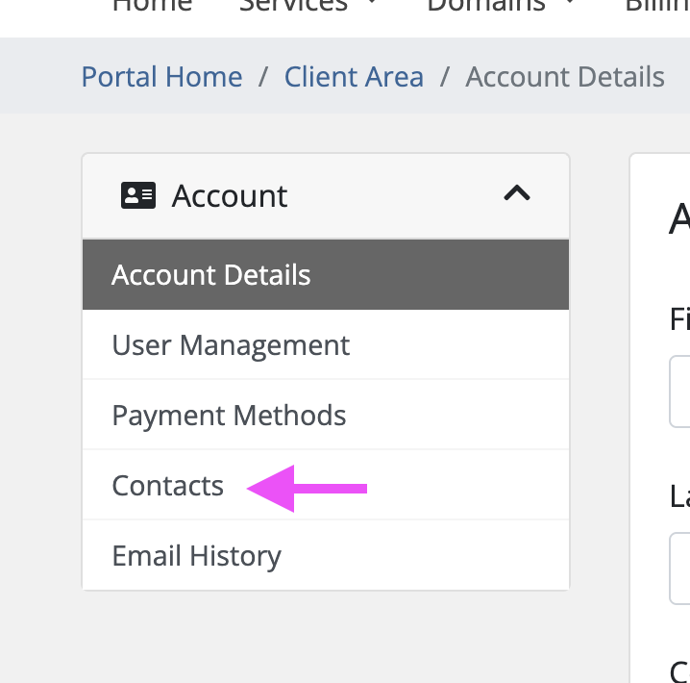Select the highlighted Account Details sidebar item
Screen dimensions: 690x683
[x=211, y=275]
